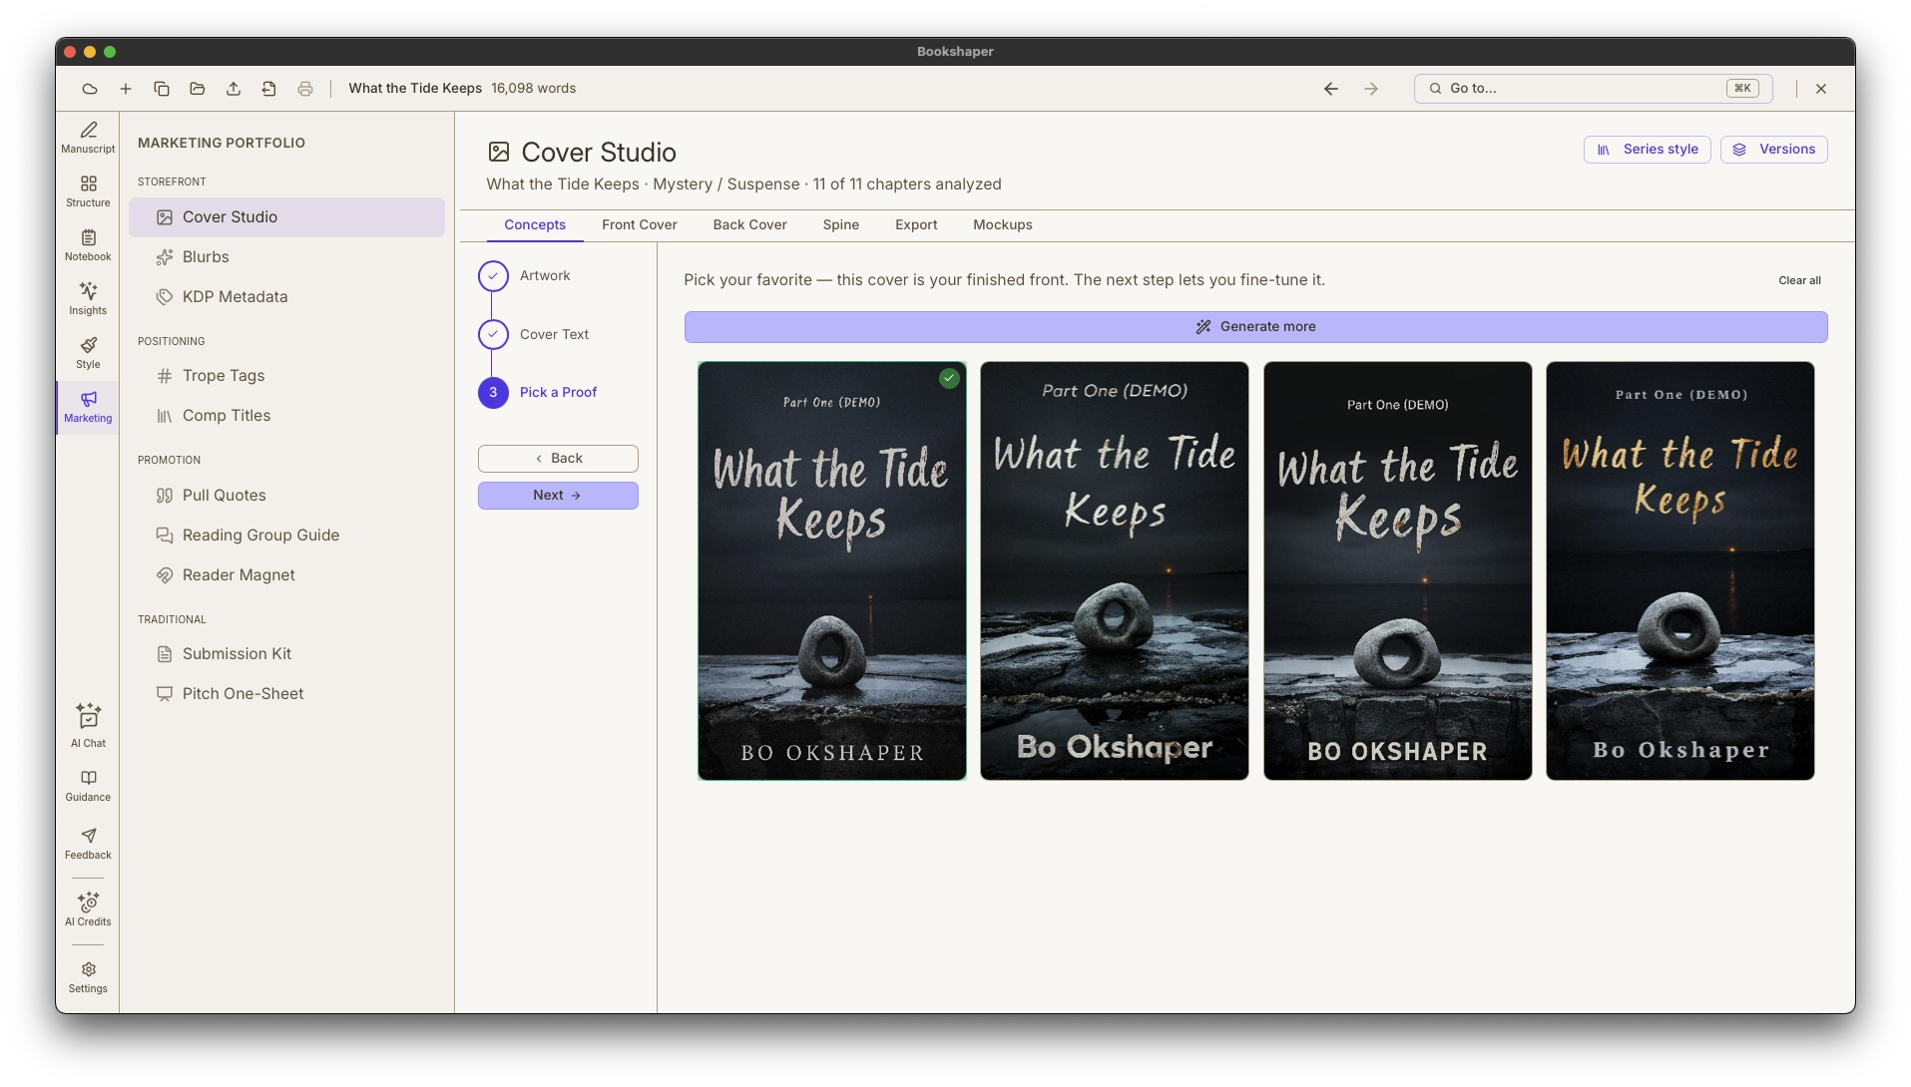Click the Go to search field
1911x1087 pixels.
1593,89
